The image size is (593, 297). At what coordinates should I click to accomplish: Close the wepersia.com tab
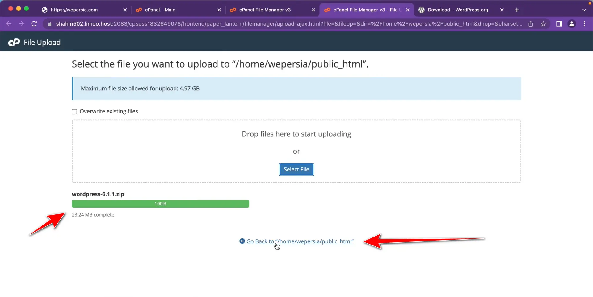tap(125, 10)
